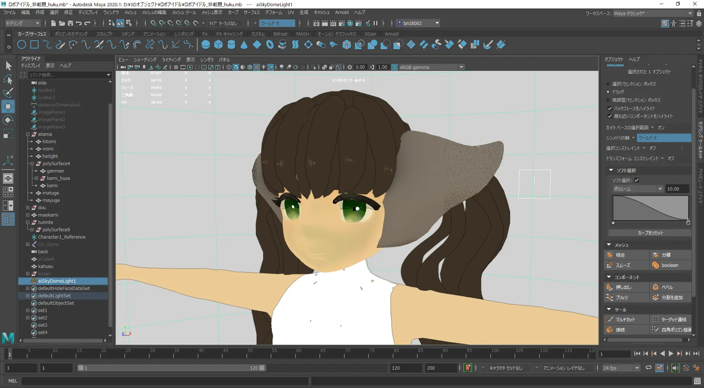Play the animation forward
Screen dimensions: 704x388
(671, 353)
